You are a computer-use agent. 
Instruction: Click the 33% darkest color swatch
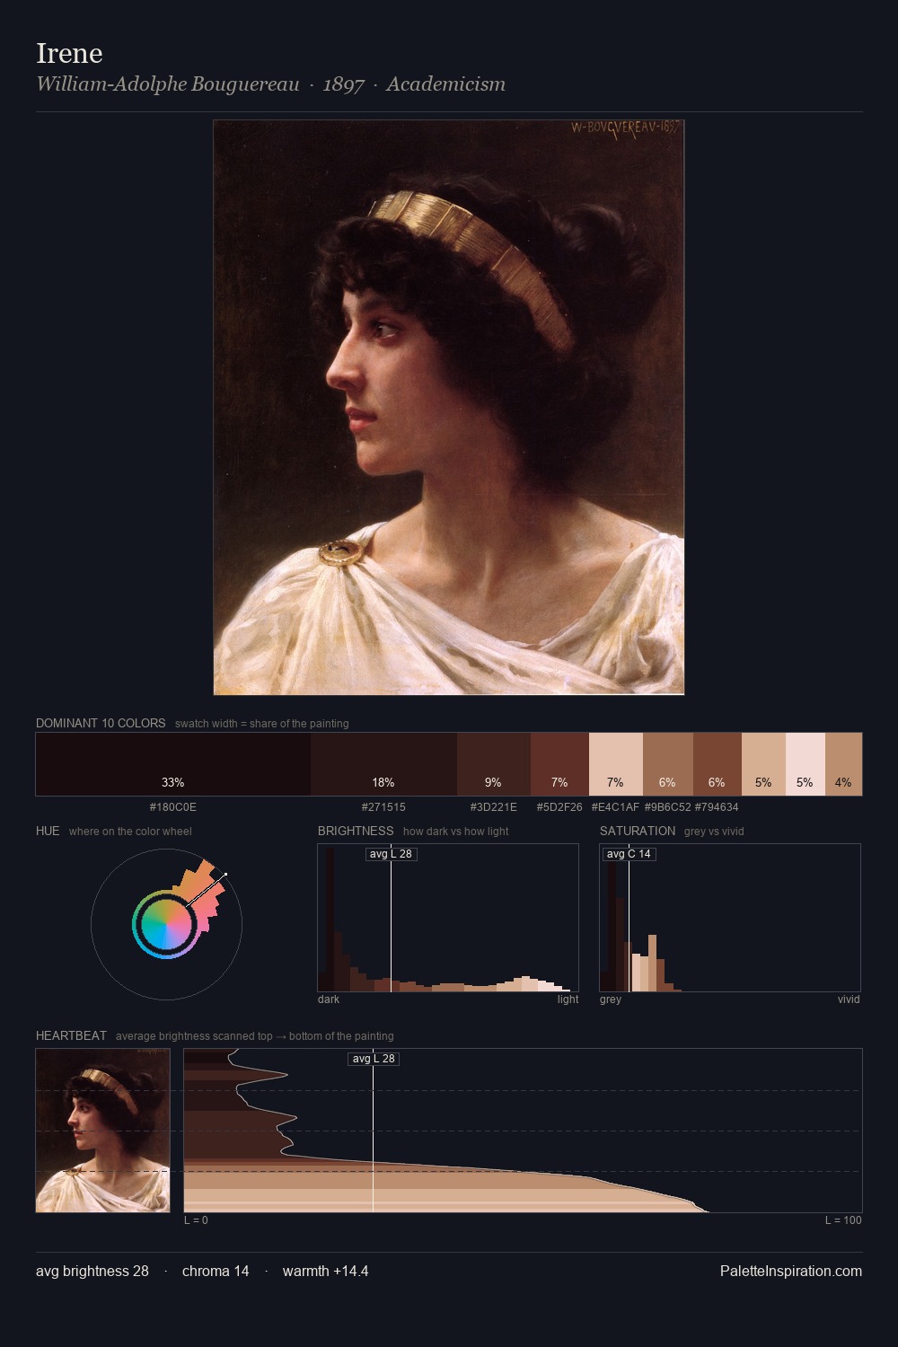173,764
